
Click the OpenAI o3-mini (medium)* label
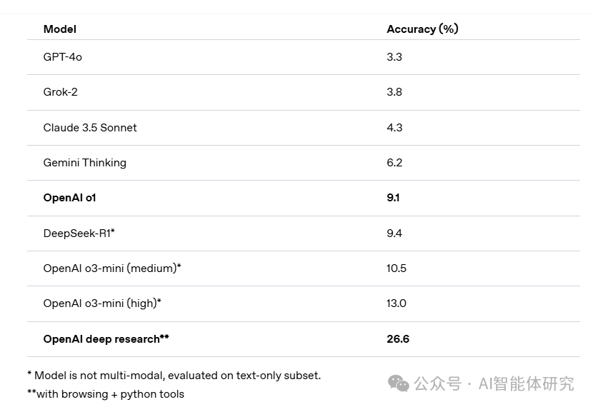[x=112, y=268]
